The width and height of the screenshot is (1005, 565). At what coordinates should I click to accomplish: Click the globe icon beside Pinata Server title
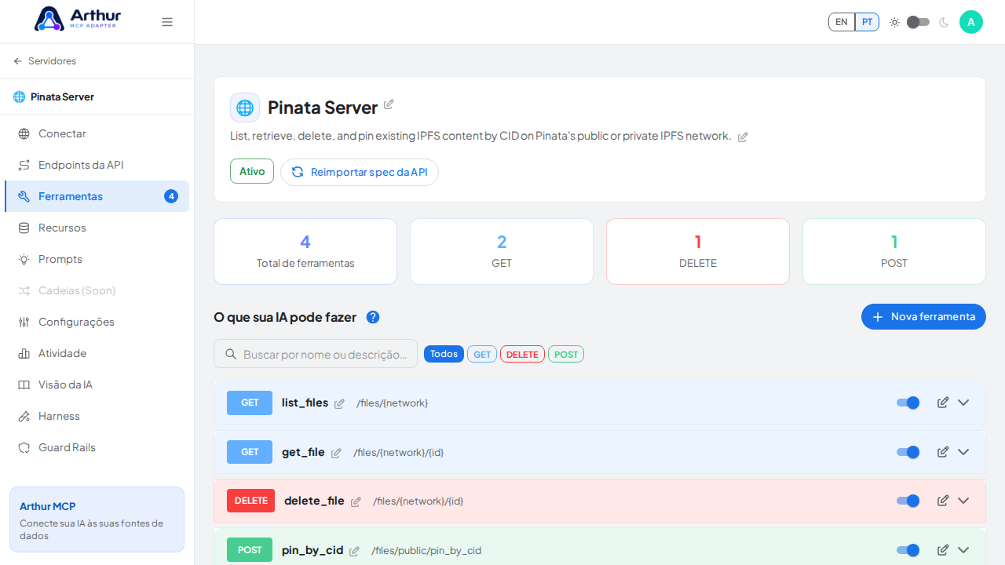[x=245, y=108]
